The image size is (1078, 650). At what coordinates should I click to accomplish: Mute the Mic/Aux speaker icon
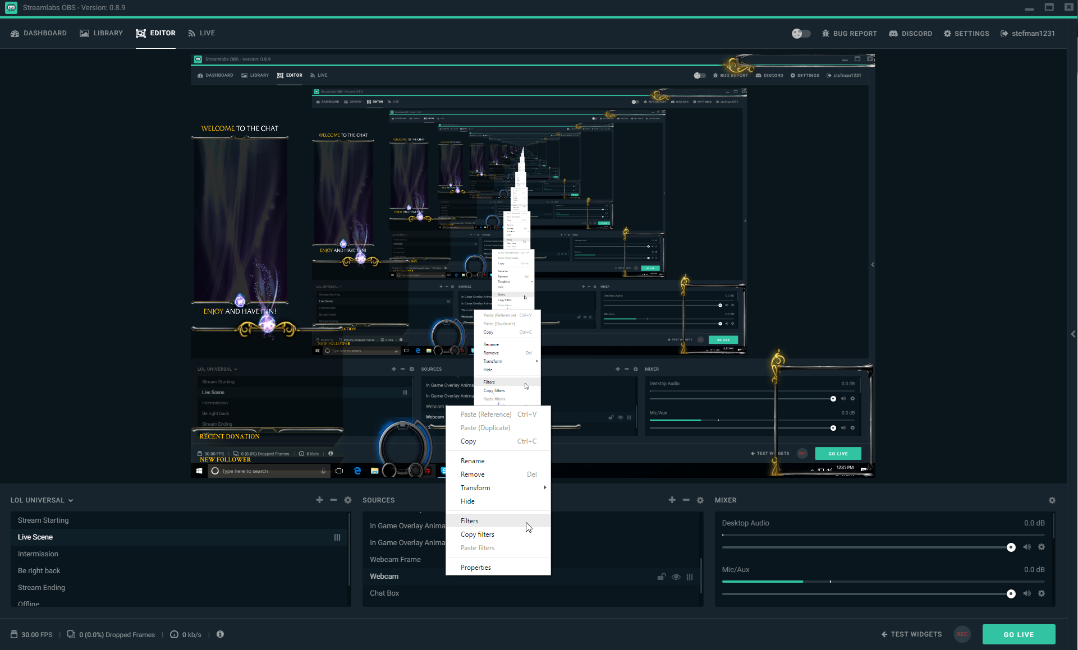(x=1027, y=593)
